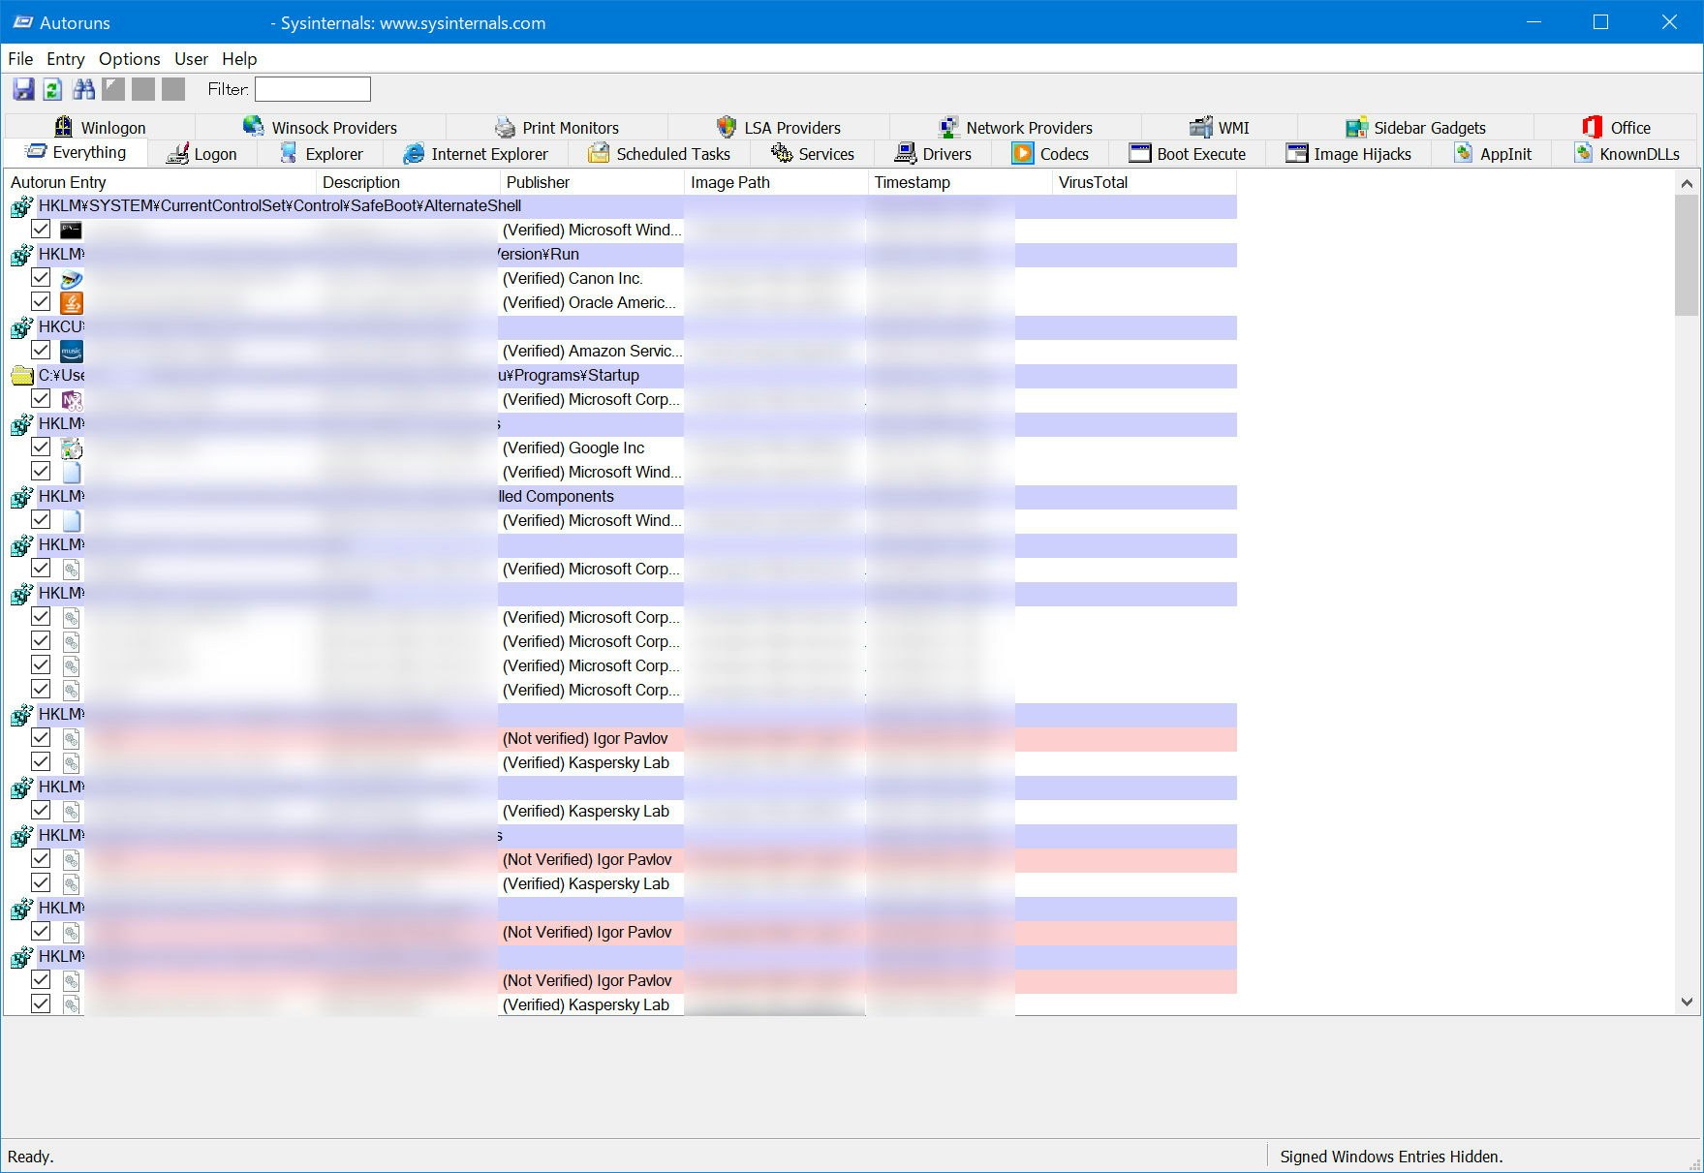Click the command prompt icon in first entry
Viewport: 1704px width, 1173px height.
coord(71,230)
